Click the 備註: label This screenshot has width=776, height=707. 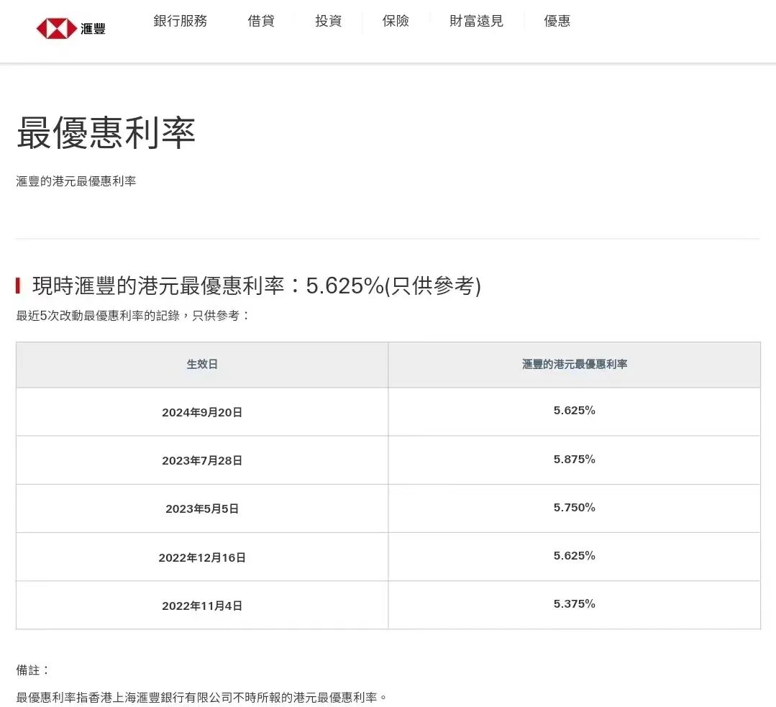(x=32, y=670)
